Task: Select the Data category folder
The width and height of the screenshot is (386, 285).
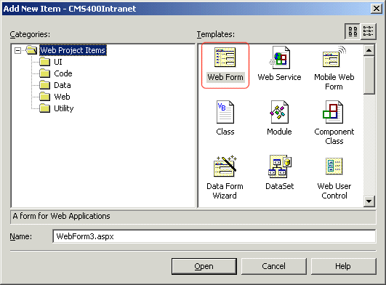Action: point(63,85)
